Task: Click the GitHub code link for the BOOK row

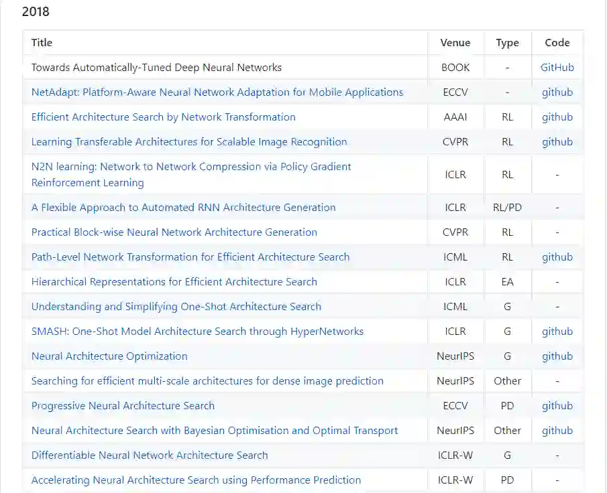Action: [557, 68]
